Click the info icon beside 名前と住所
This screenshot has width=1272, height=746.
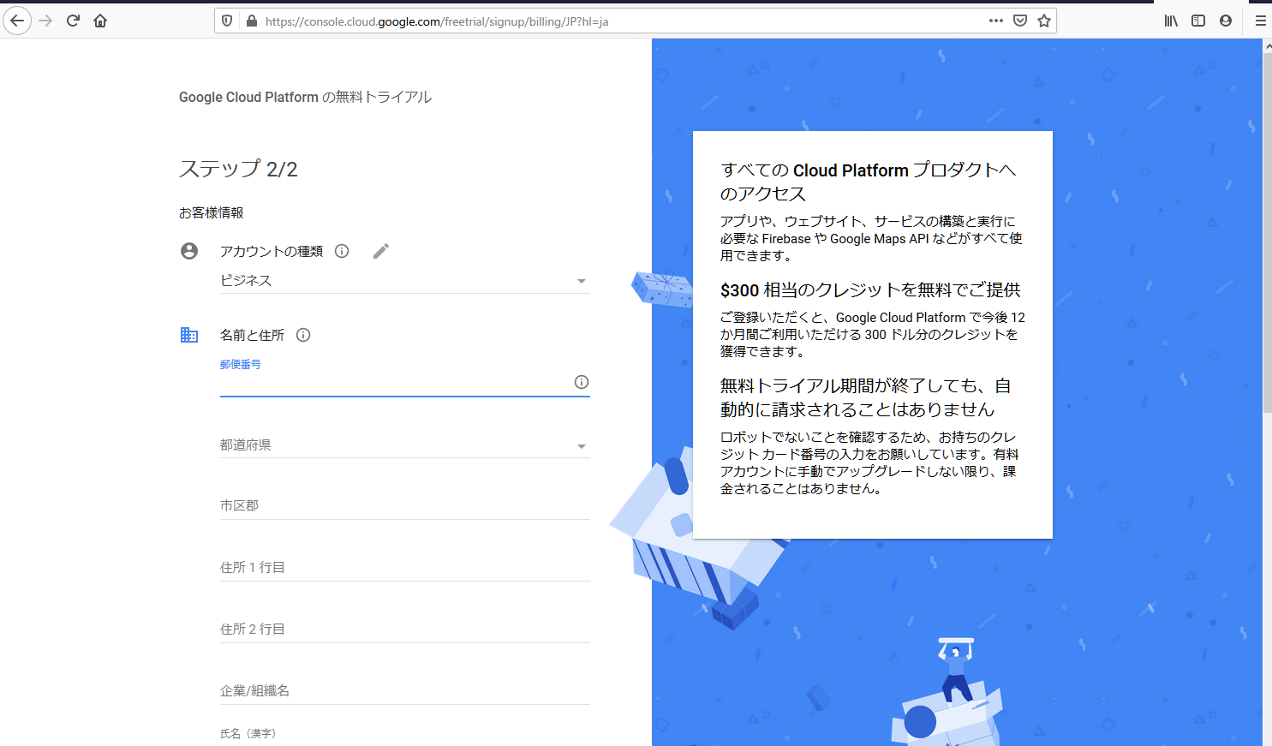click(303, 335)
